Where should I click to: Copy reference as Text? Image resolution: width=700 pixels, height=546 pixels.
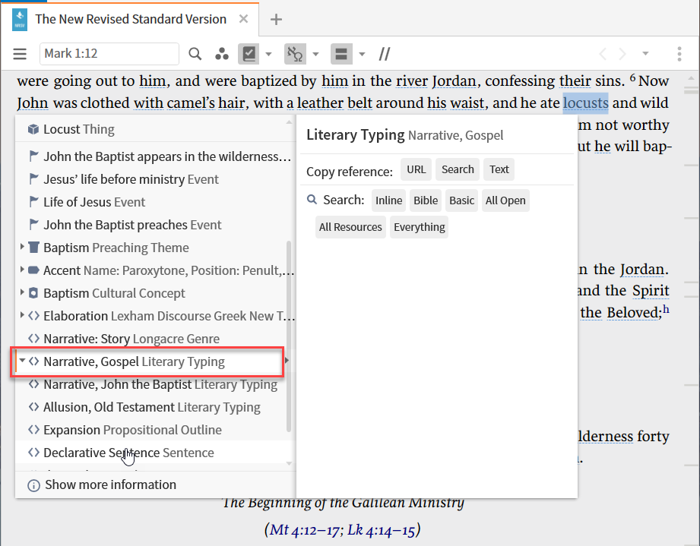(x=499, y=169)
